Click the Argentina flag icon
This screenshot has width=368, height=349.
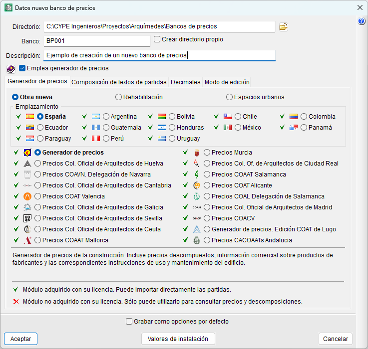96,117
